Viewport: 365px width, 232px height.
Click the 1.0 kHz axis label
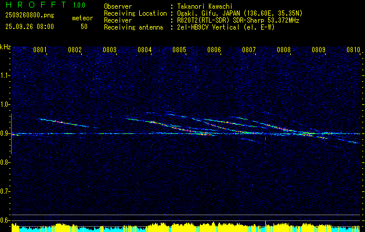pyautogui.click(x=5, y=104)
